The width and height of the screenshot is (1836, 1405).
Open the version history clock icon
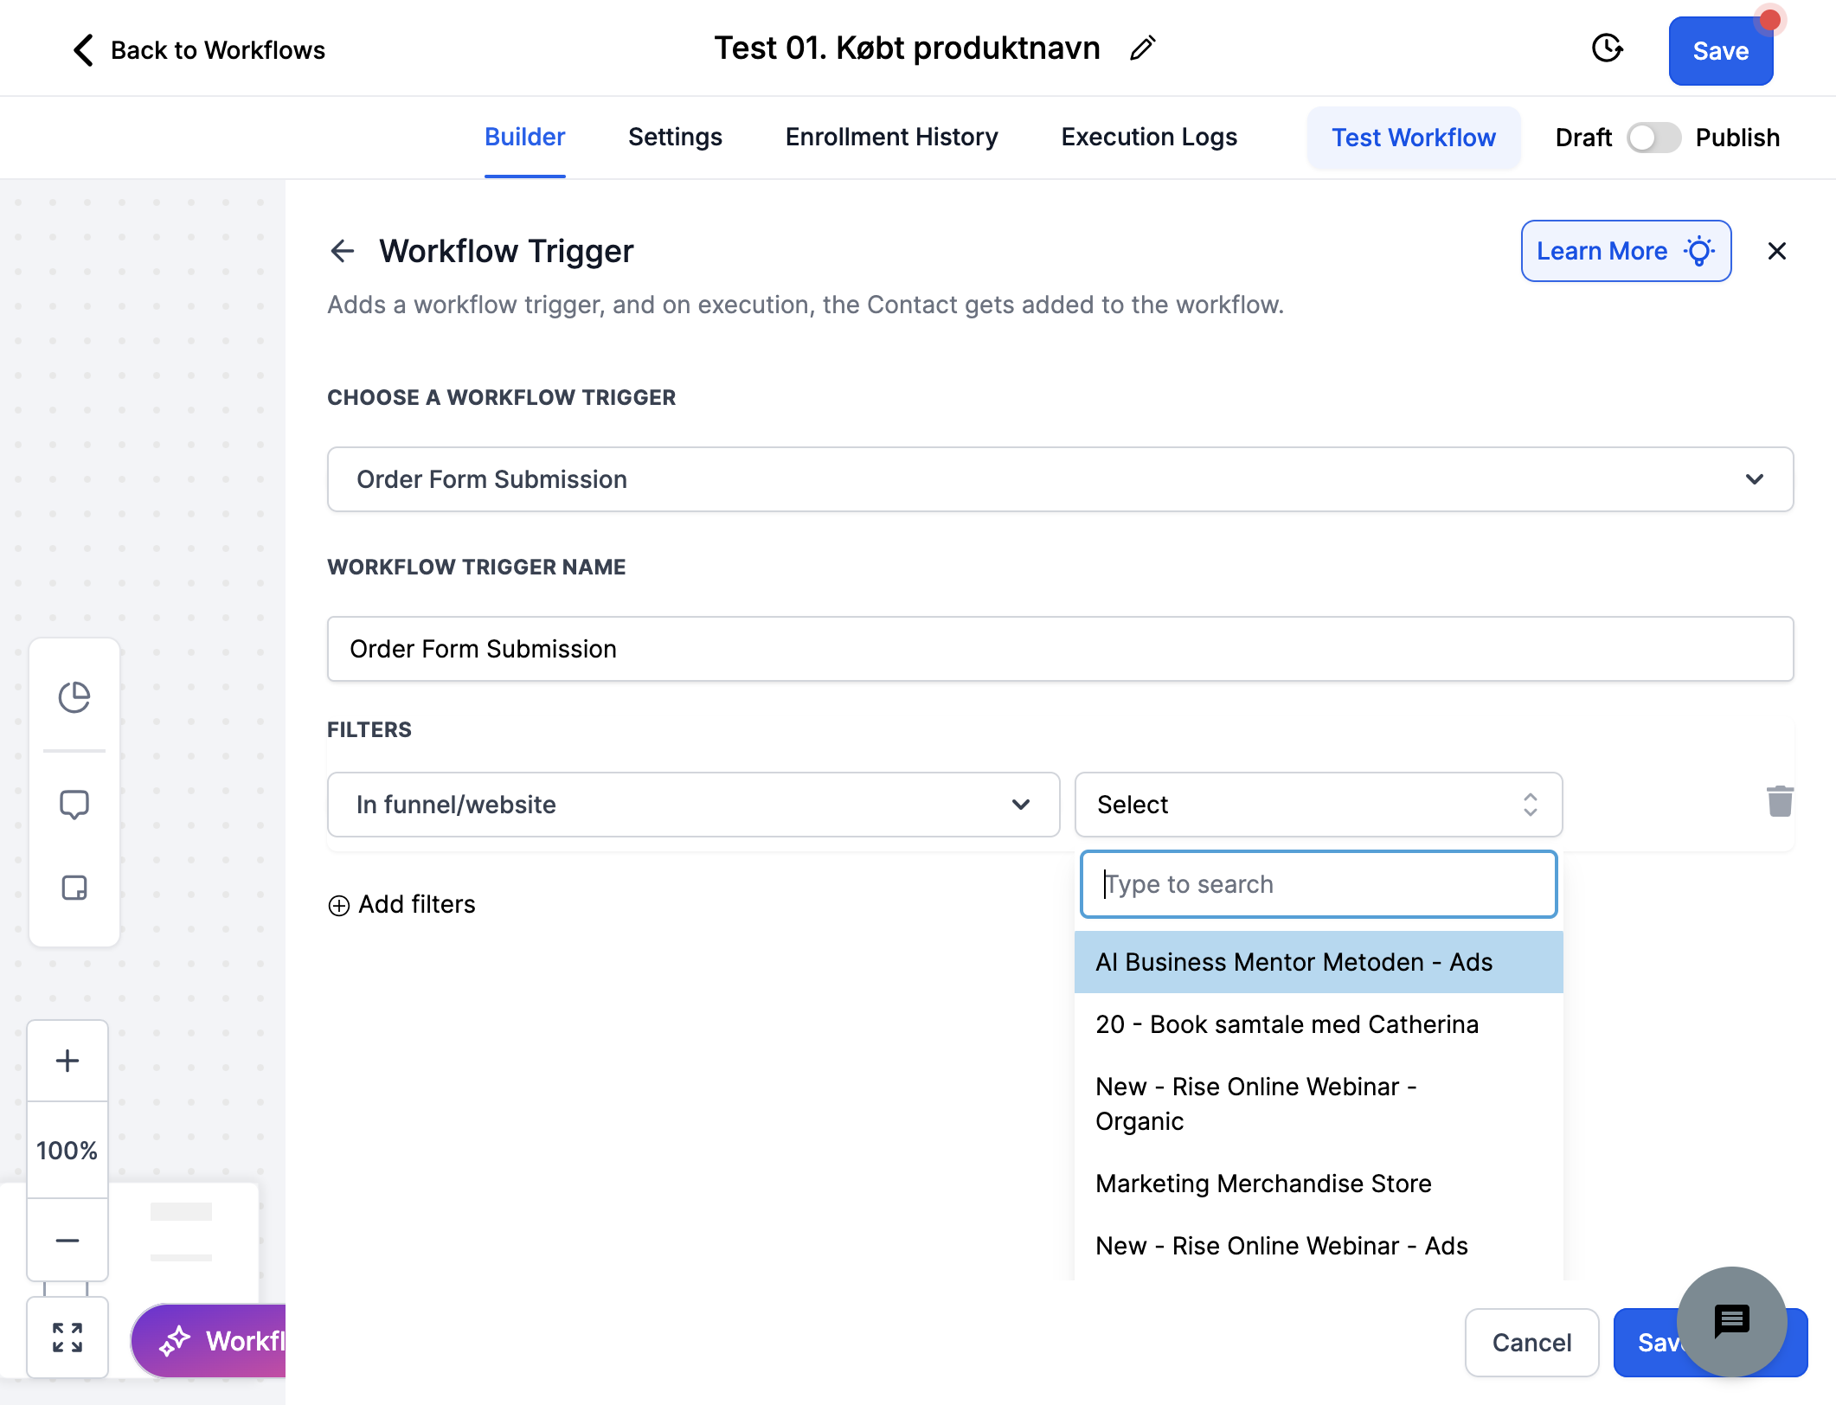click(x=1607, y=48)
